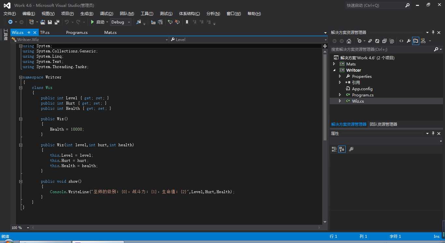Click the View Class Diagram icon
Viewport: 445px width, 243px height.
click(423, 41)
